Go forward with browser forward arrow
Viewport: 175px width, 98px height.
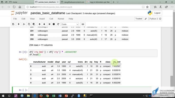(x=8, y=7)
